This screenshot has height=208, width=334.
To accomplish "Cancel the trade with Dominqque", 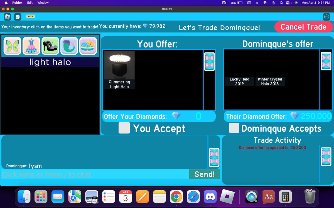I will click(x=304, y=27).
